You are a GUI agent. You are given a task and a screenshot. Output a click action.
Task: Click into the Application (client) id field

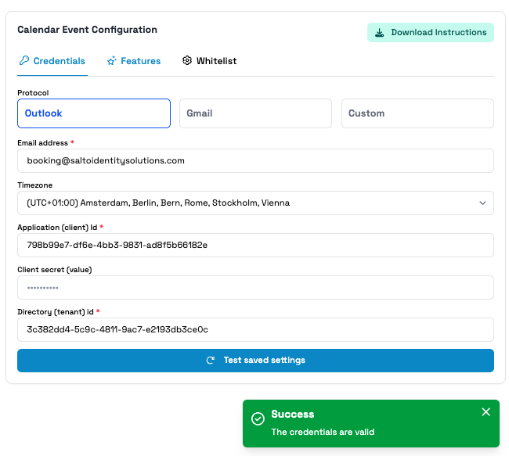point(255,245)
